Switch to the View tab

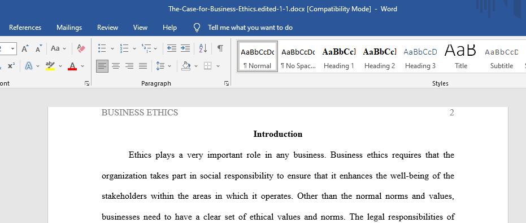coord(140,28)
